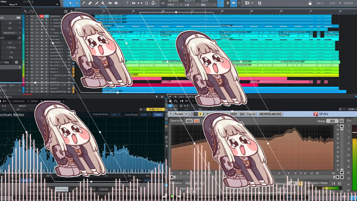This screenshot has height=201, width=357.
Task: Switch to the ソング song page
Action: tap(332, 3)
